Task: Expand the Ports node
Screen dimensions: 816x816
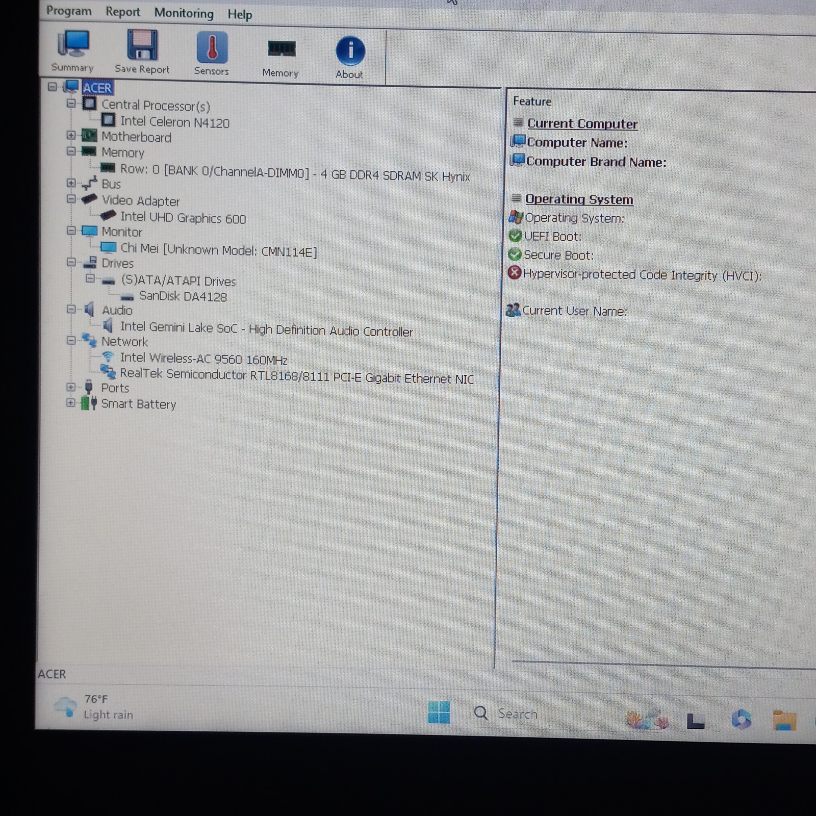Action: (71, 387)
